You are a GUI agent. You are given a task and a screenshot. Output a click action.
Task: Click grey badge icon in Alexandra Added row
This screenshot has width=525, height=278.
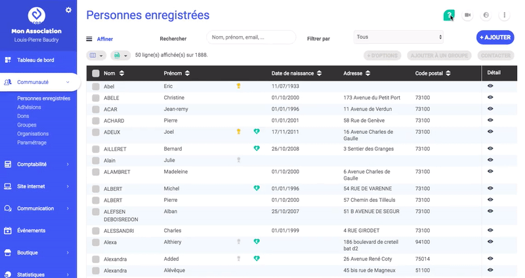239,258
